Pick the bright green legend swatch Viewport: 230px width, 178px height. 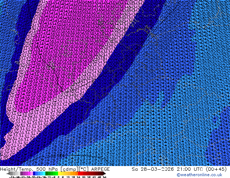click(57, 173)
